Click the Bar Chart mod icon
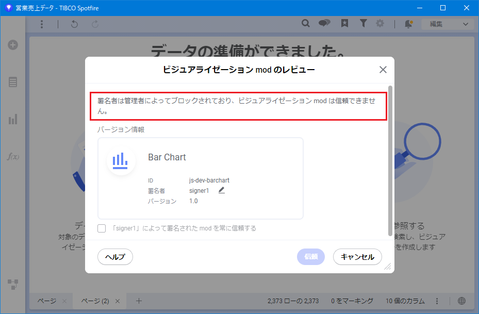 (x=121, y=161)
